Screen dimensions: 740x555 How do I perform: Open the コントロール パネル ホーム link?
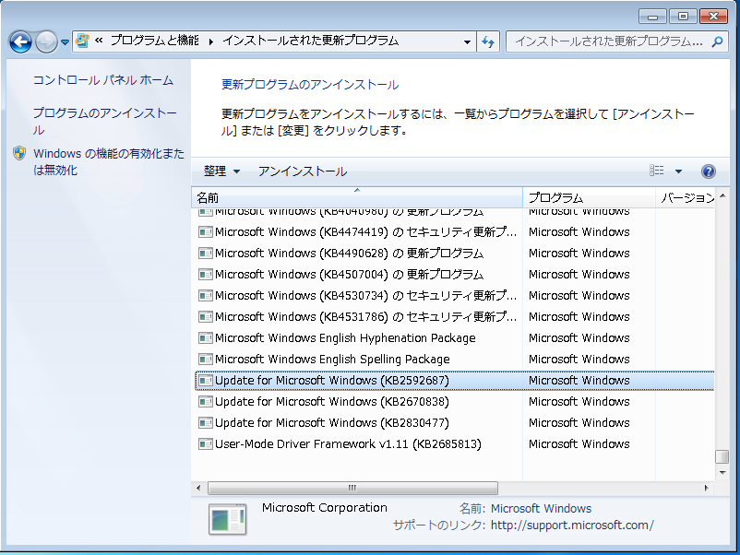(x=103, y=80)
